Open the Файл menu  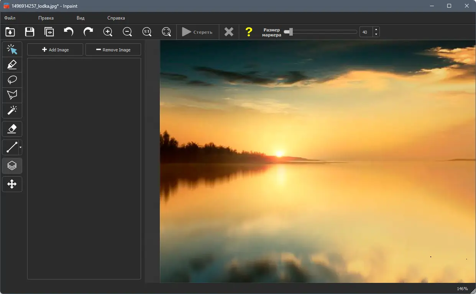coord(10,18)
